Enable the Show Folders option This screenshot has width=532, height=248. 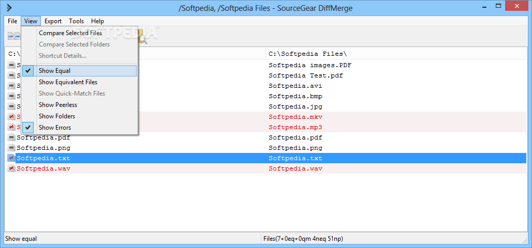(79, 116)
